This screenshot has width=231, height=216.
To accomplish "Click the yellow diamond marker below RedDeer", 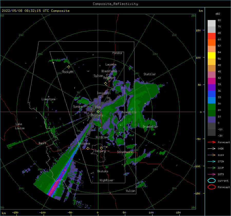I will pyautogui.click(x=105, y=83).
